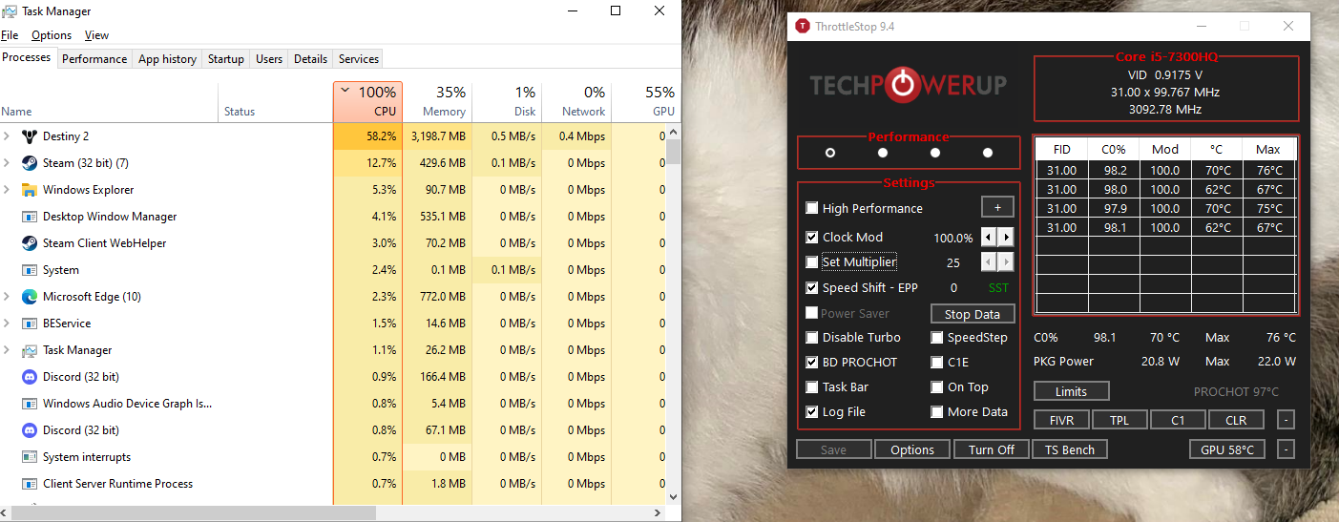Open the TPL power limits button
Image resolution: width=1339 pixels, height=522 pixels.
[x=1119, y=420]
